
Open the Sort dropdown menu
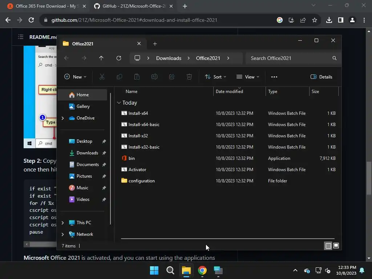(215, 77)
